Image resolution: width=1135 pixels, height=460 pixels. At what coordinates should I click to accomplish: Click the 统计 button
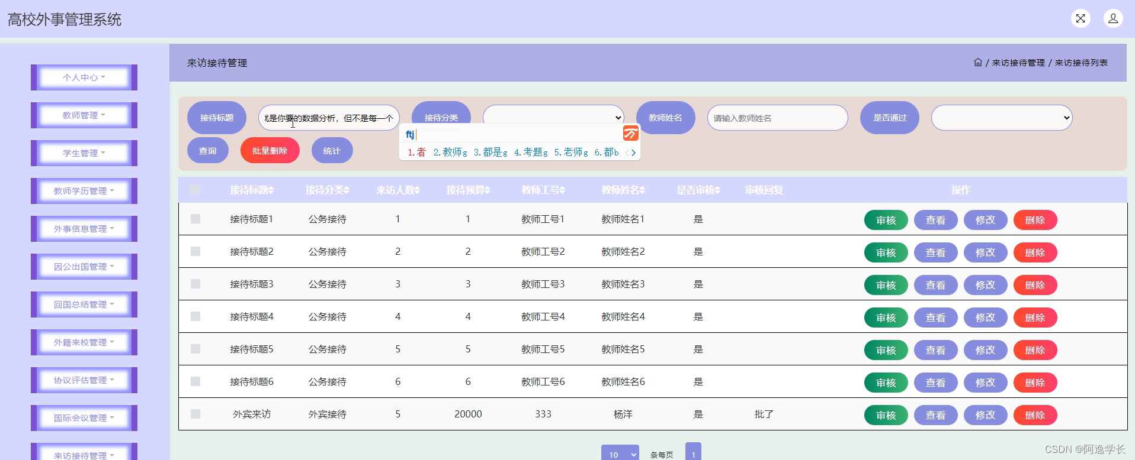pos(332,151)
